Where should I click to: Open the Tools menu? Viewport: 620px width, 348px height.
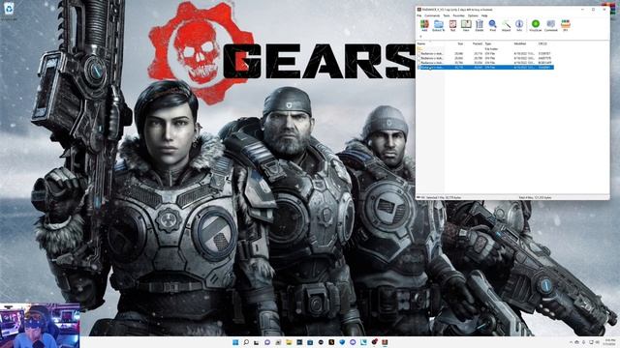coord(447,15)
